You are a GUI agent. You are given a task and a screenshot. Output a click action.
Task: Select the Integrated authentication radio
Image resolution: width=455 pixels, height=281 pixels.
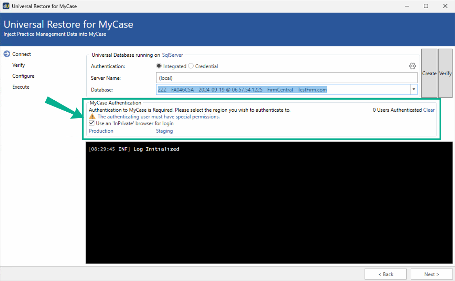(x=159, y=66)
